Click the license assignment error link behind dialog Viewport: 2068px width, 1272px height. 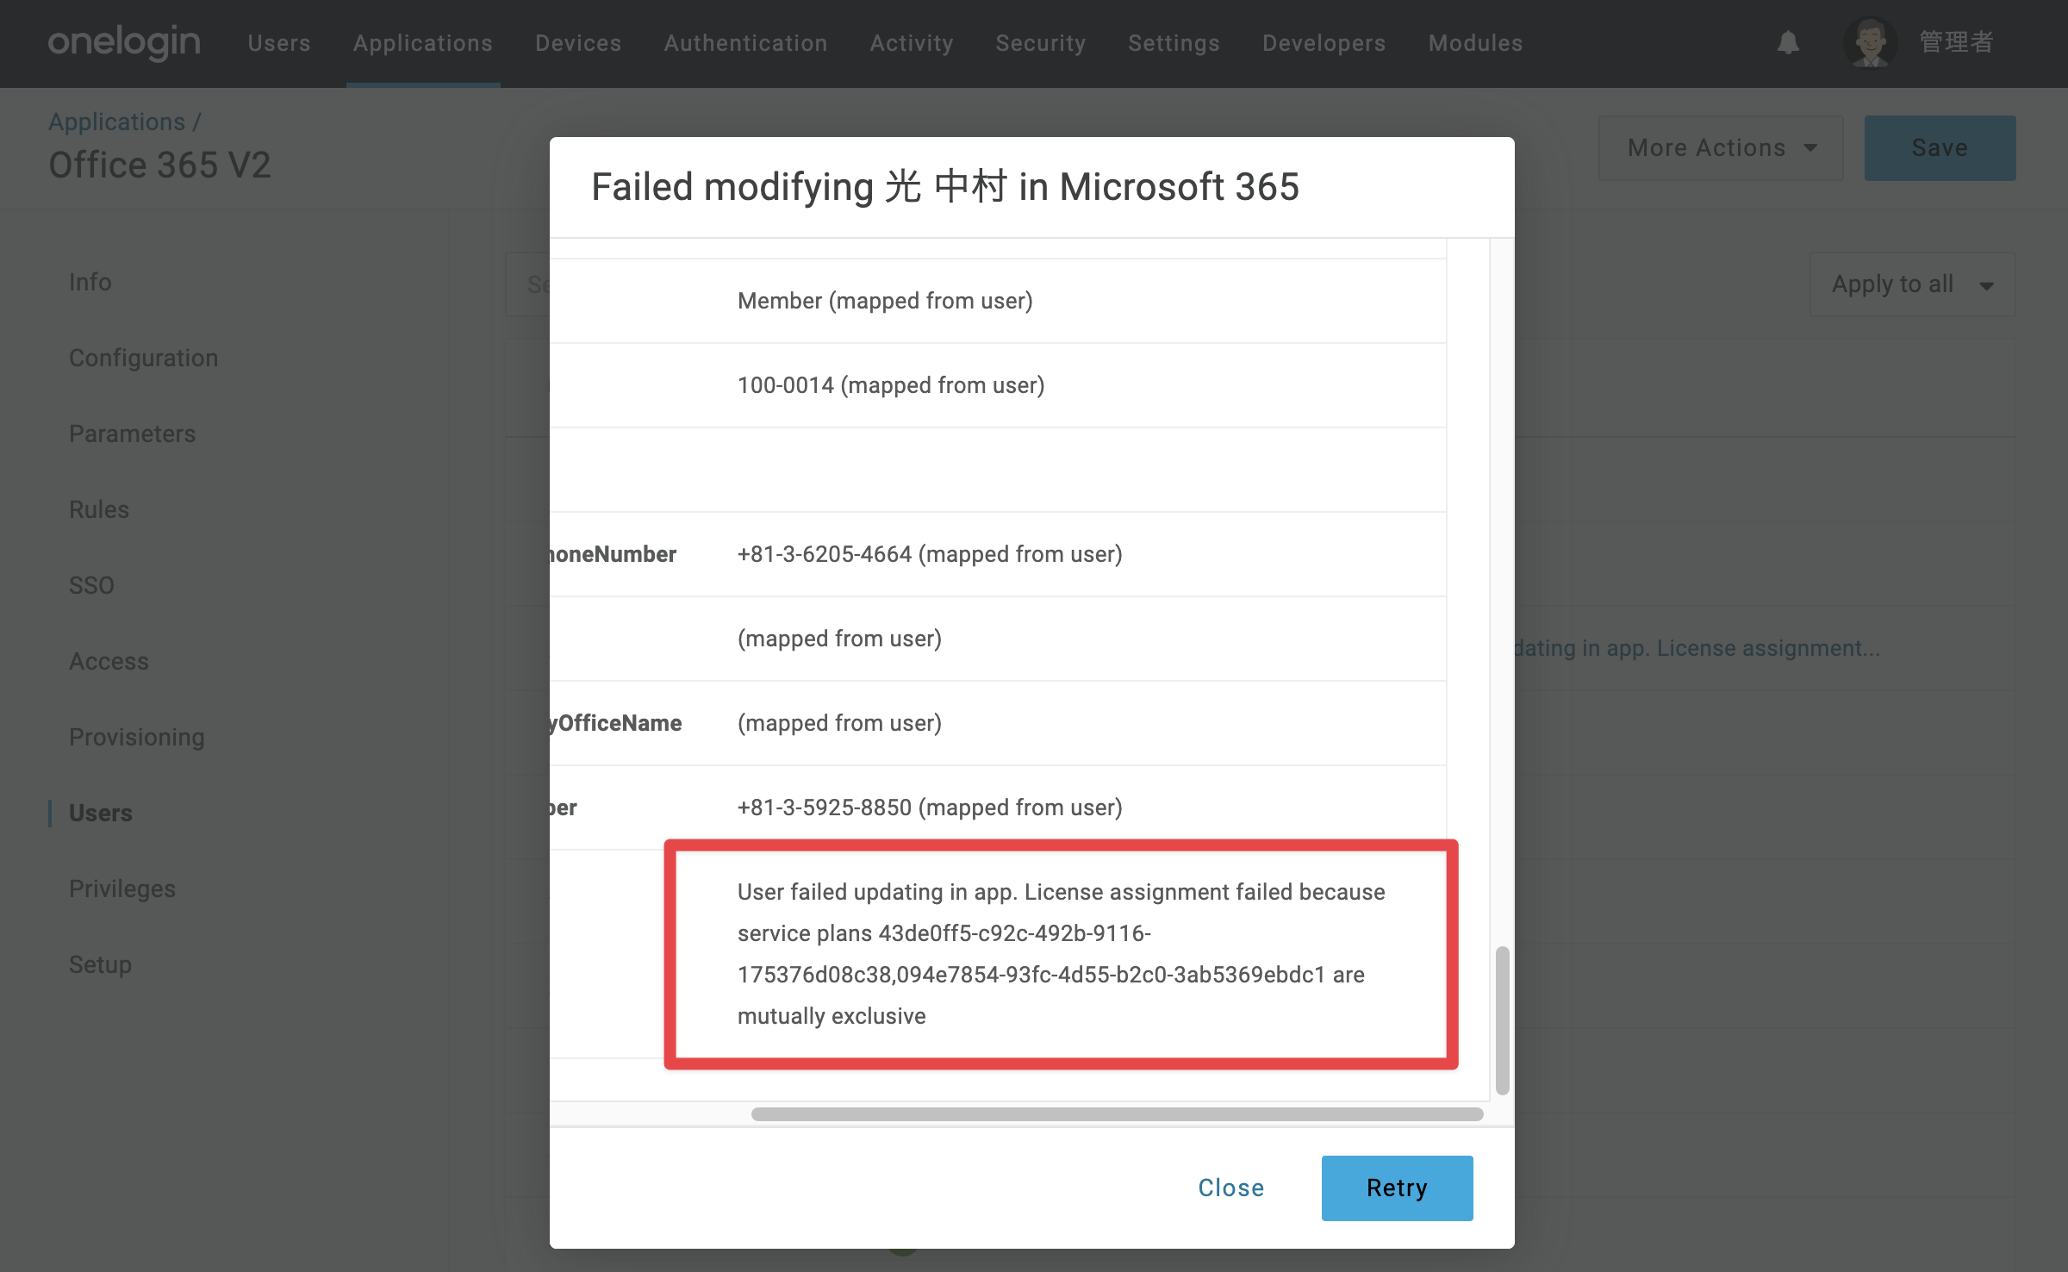pos(1698,648)
